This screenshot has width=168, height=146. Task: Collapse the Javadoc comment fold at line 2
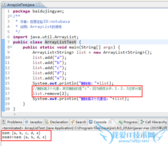[x=11, y=16]
